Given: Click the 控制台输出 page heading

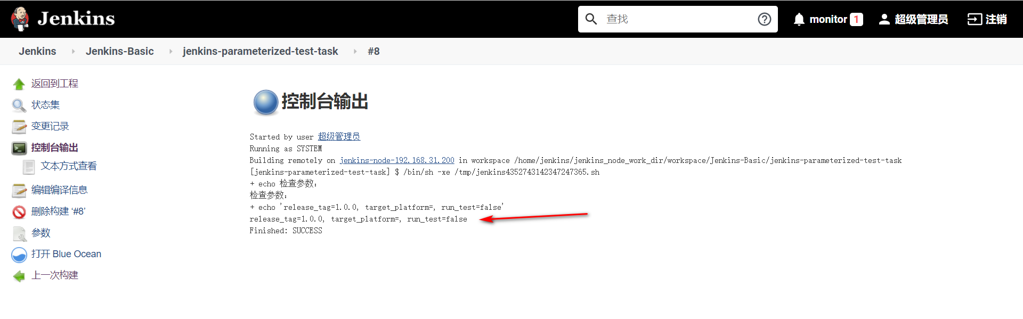Looking at the screenshot, I should point(325,101).
